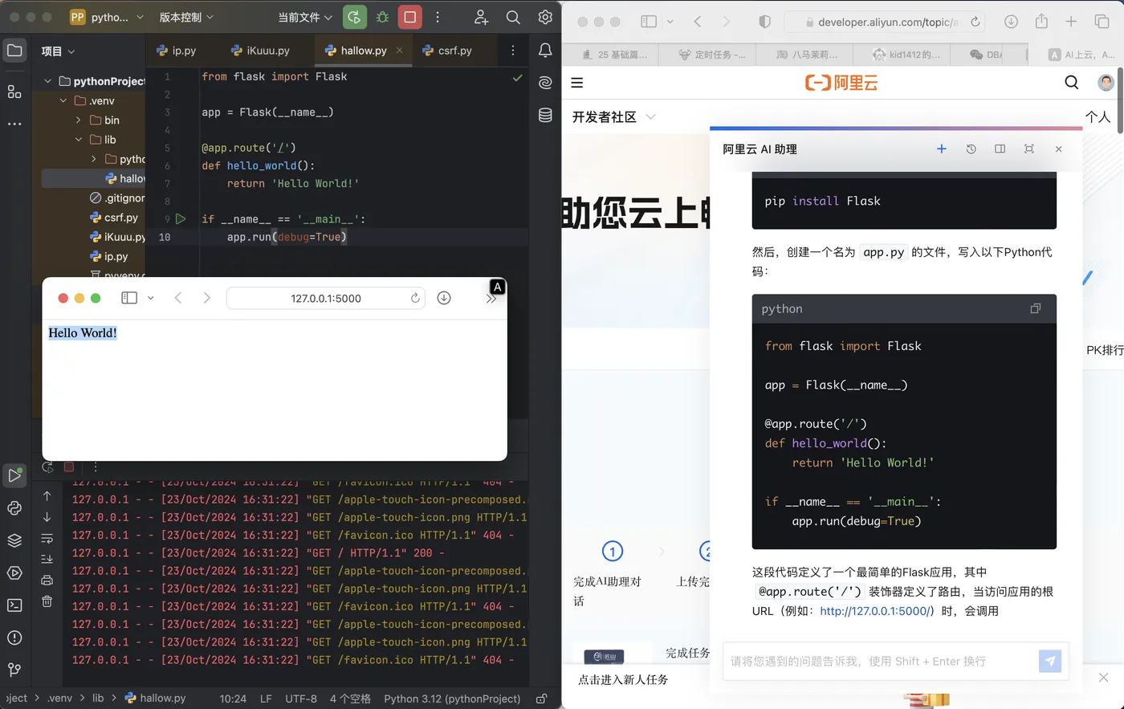Toggle side-panel layout in AI 助理 header

tap(1000, 149)
